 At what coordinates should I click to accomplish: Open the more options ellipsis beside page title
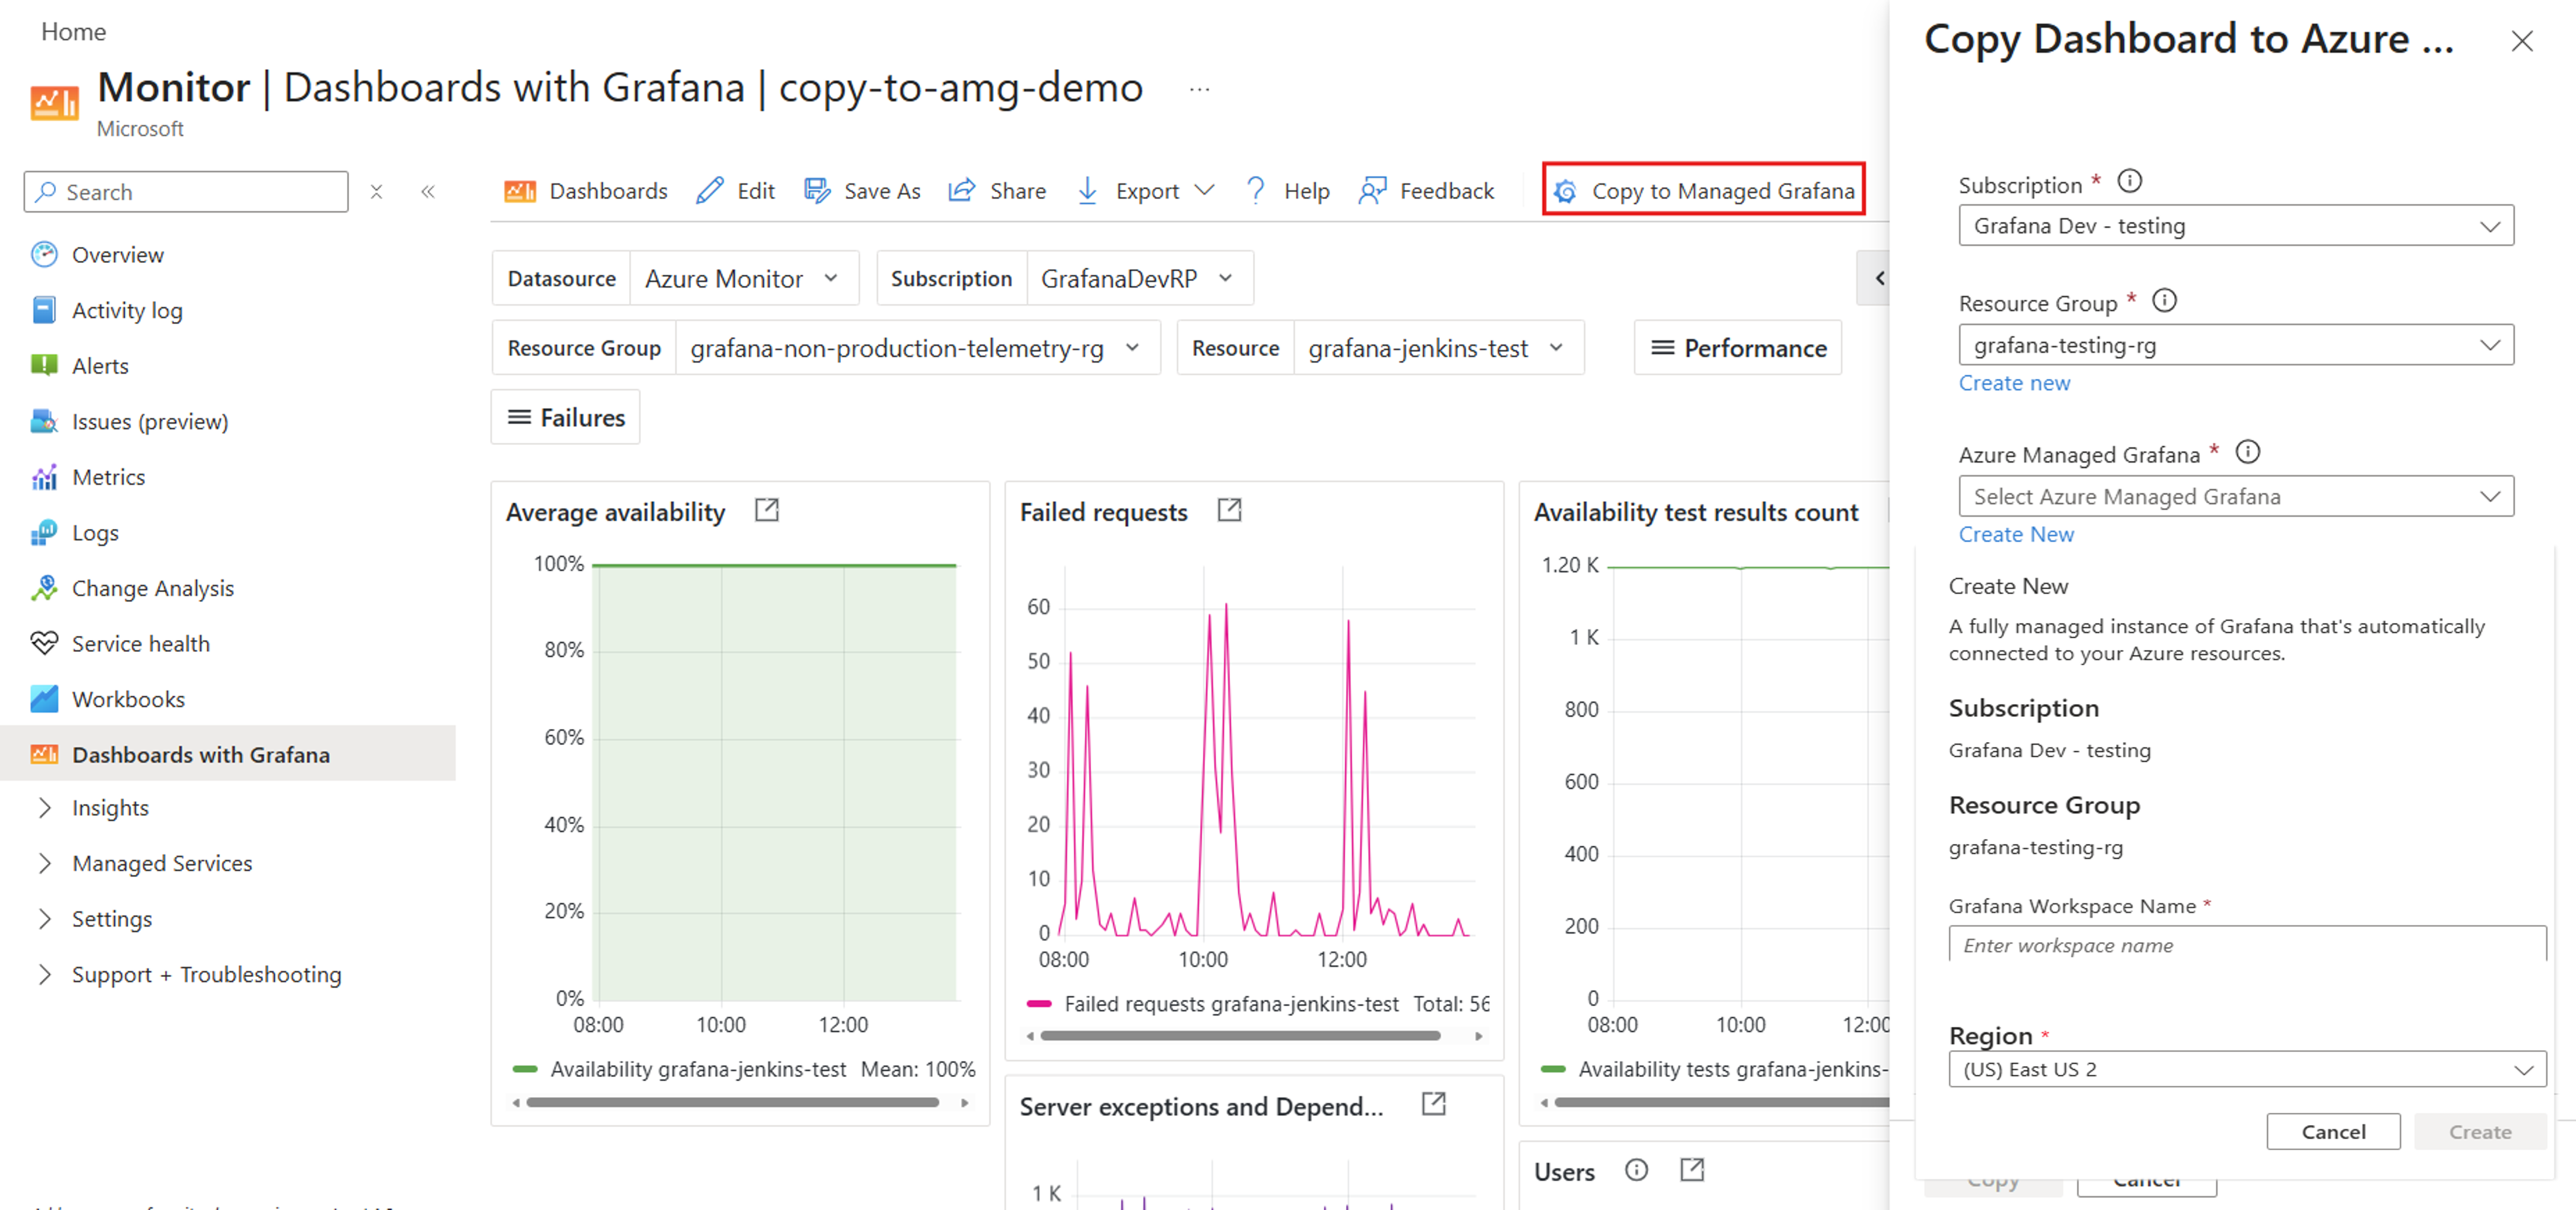(x=1199, y=90)
